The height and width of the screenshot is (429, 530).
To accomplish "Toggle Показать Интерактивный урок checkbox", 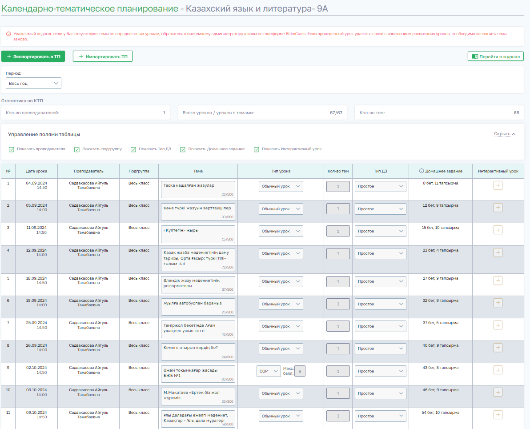I will point(257,149).
